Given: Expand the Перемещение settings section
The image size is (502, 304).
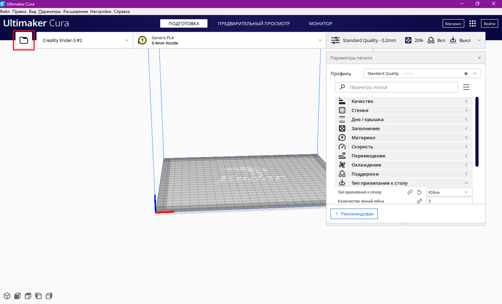Looking at the screenshot, I should coord(404,156).
